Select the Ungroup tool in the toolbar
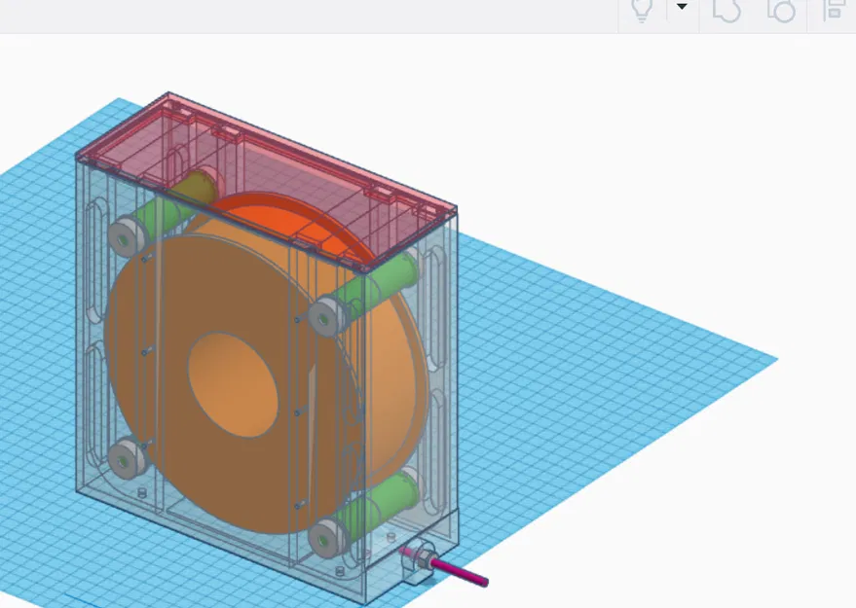Image resolution: width=856 pixels, height=608 pixels. coord(781,12)
